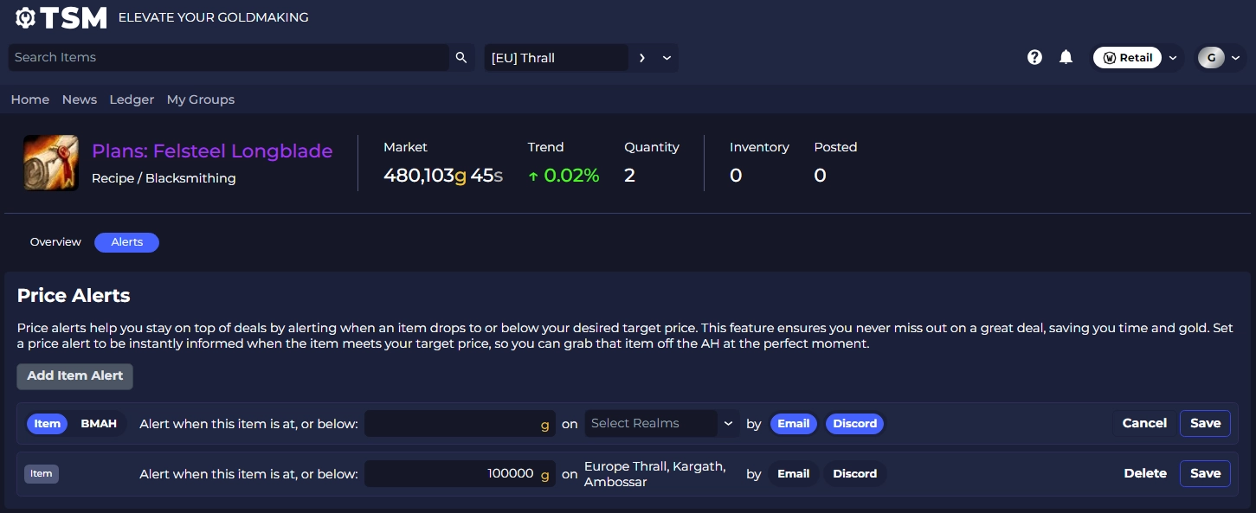Open the News menu item
1256x513 pixels.
[x=80, y=99]
